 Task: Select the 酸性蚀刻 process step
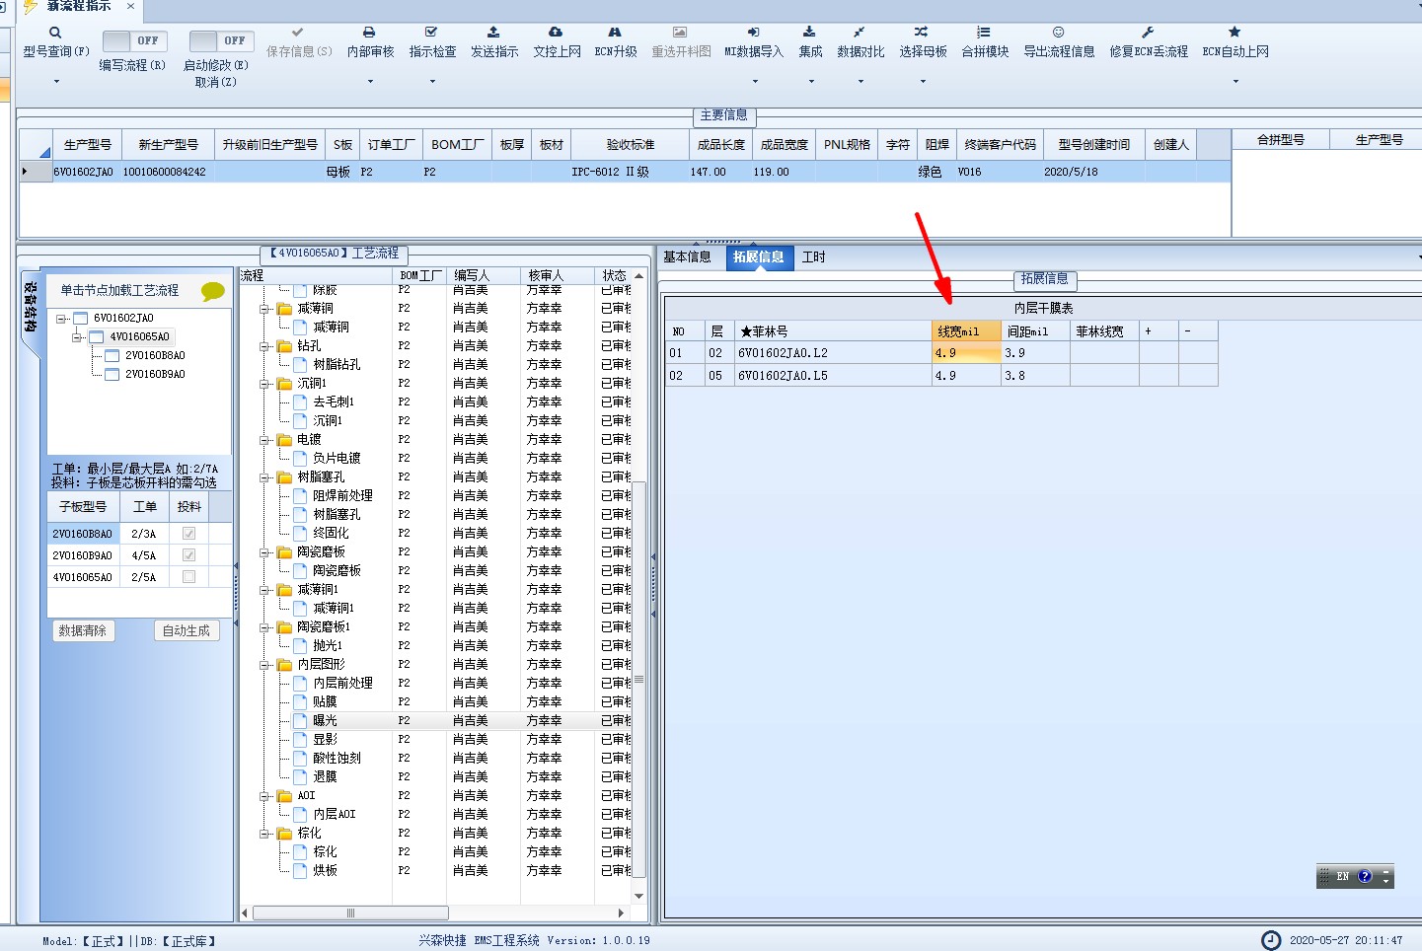point(337,759)
